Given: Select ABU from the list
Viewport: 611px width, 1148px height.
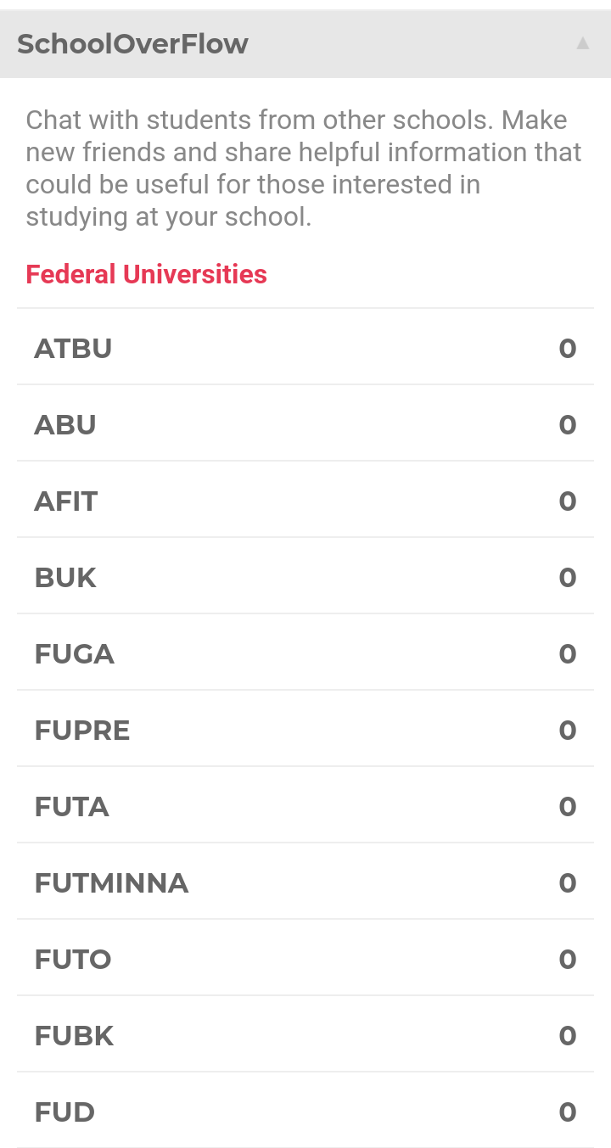Looking at the screenshot, I should tap(65, 424).
